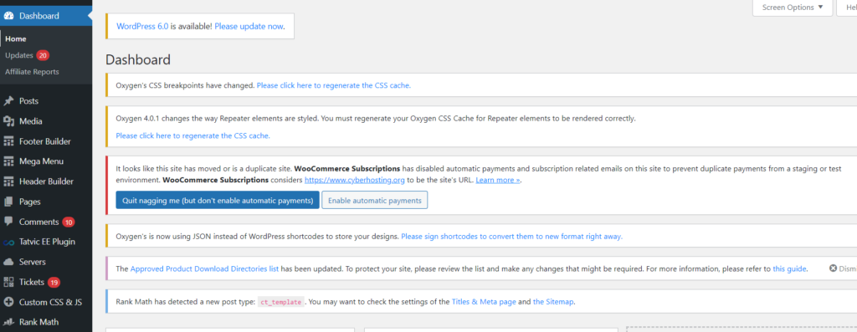
Task: Click the Comments speech bubble icon
Action: [8, 222]
